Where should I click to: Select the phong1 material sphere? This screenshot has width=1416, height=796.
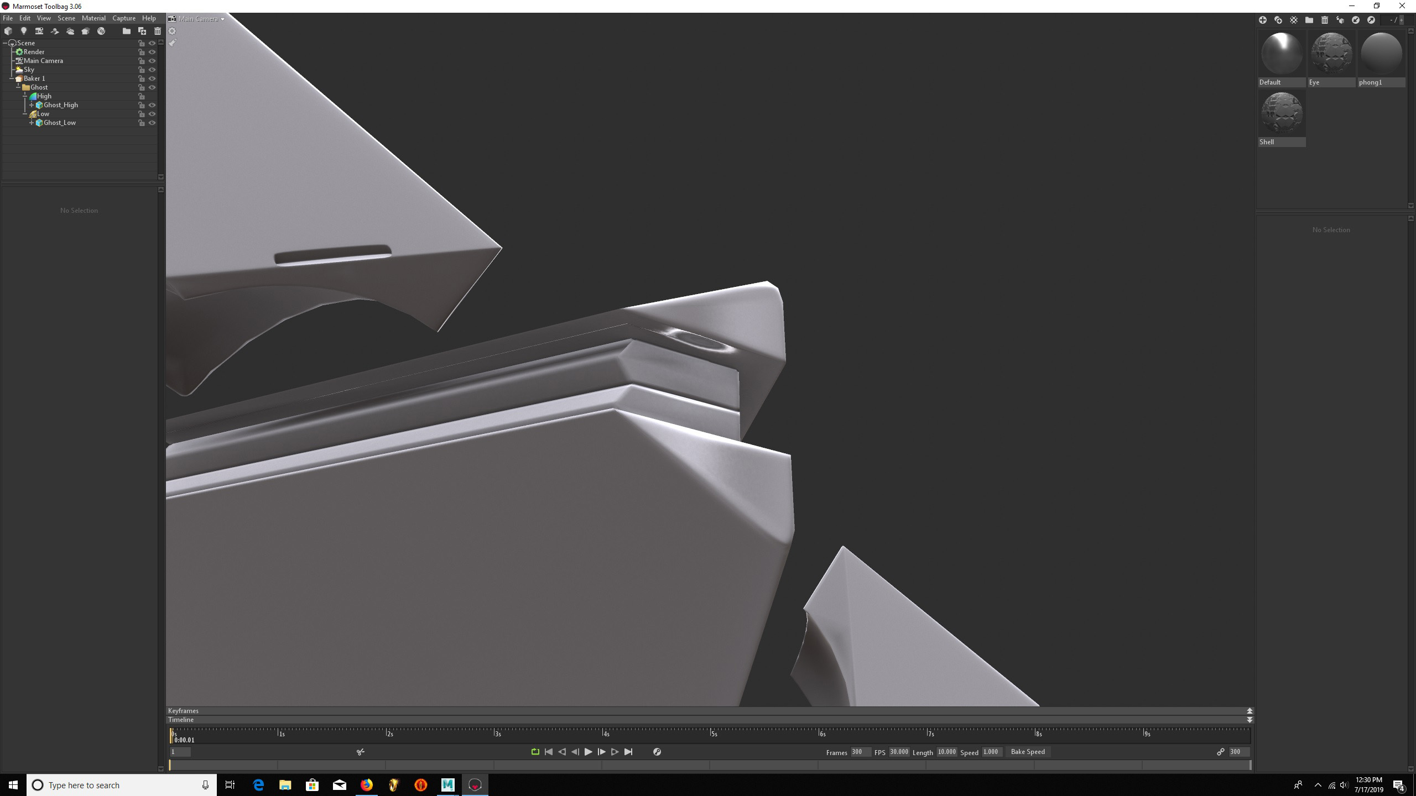click(x=1381, y=54)
